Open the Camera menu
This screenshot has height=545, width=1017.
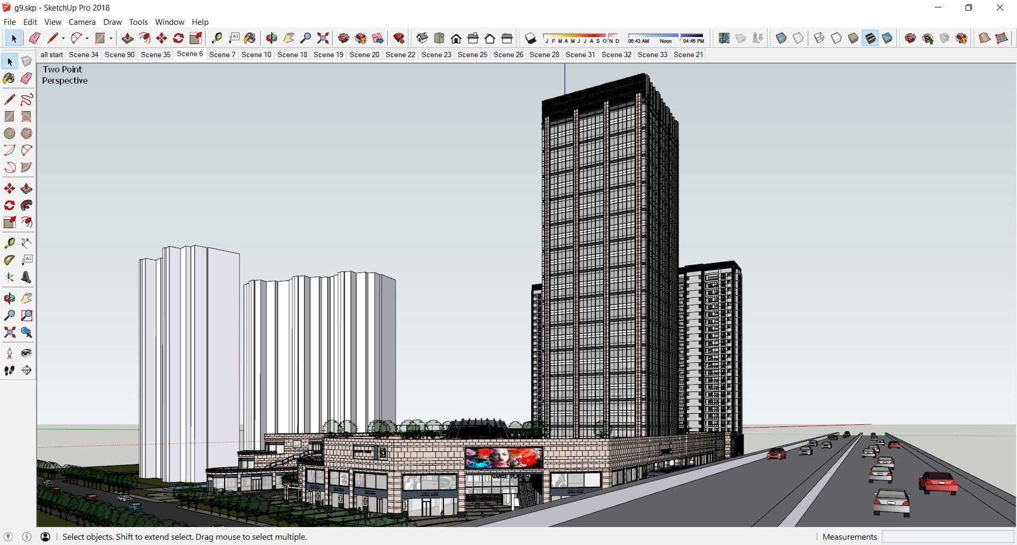click(82, 22)
